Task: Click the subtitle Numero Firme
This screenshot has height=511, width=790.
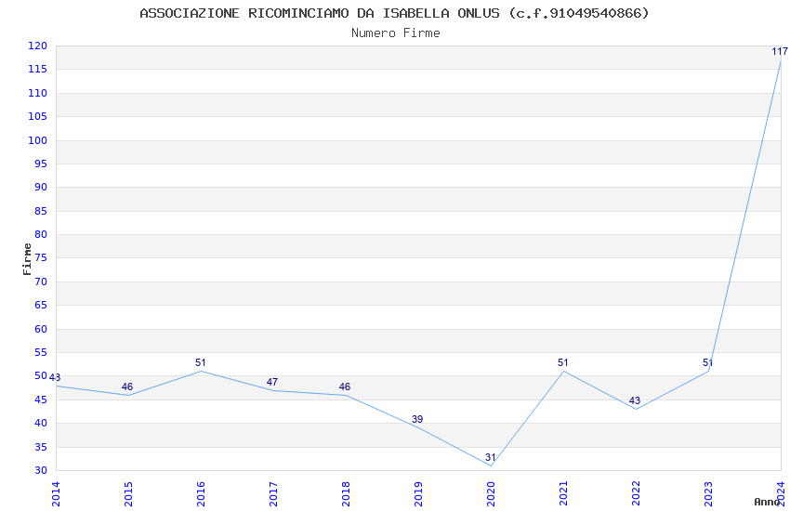Action: coord(396,33)
